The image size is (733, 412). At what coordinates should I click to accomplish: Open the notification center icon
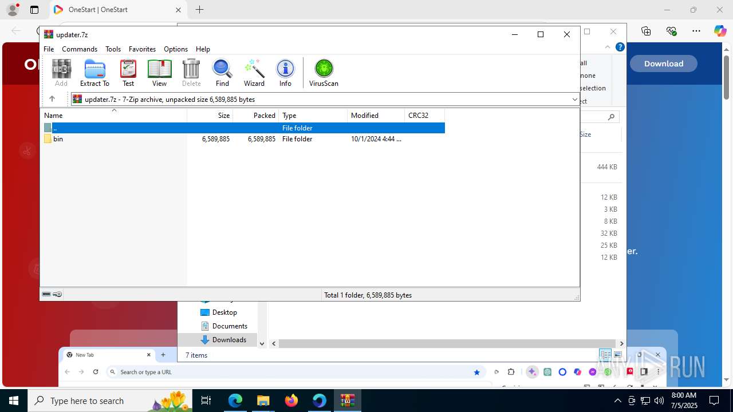714,401
